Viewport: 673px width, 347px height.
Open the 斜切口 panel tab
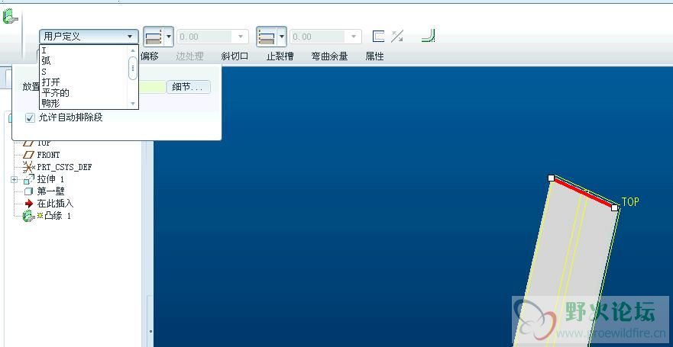pos(235,56)
